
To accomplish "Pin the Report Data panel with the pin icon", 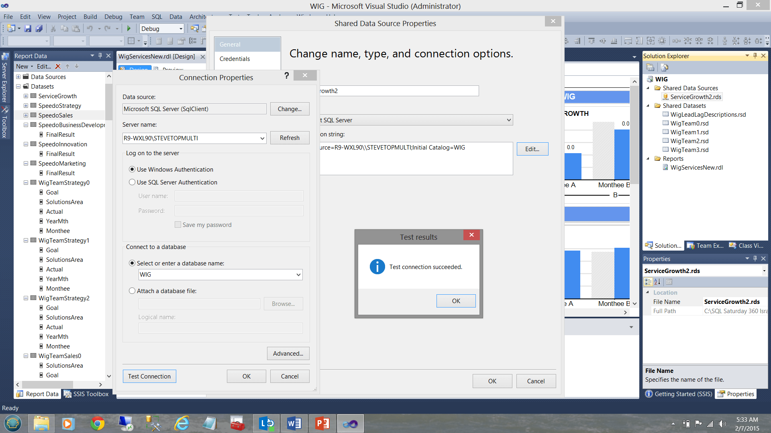I will pyautogui.click(x=100, y=56).
